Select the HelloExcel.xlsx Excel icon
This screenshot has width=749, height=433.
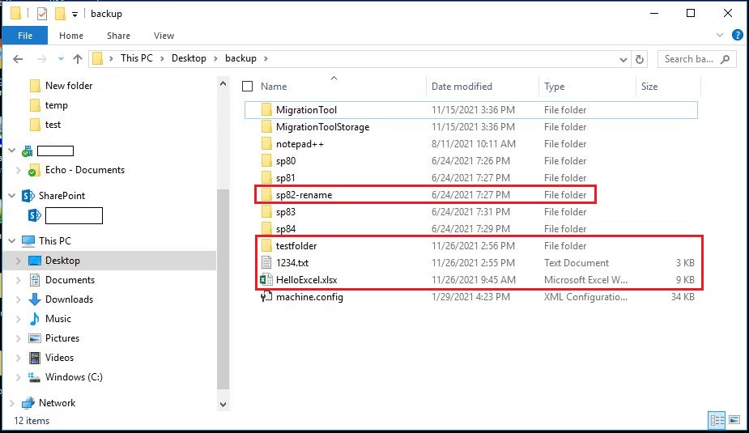[266, 280]
